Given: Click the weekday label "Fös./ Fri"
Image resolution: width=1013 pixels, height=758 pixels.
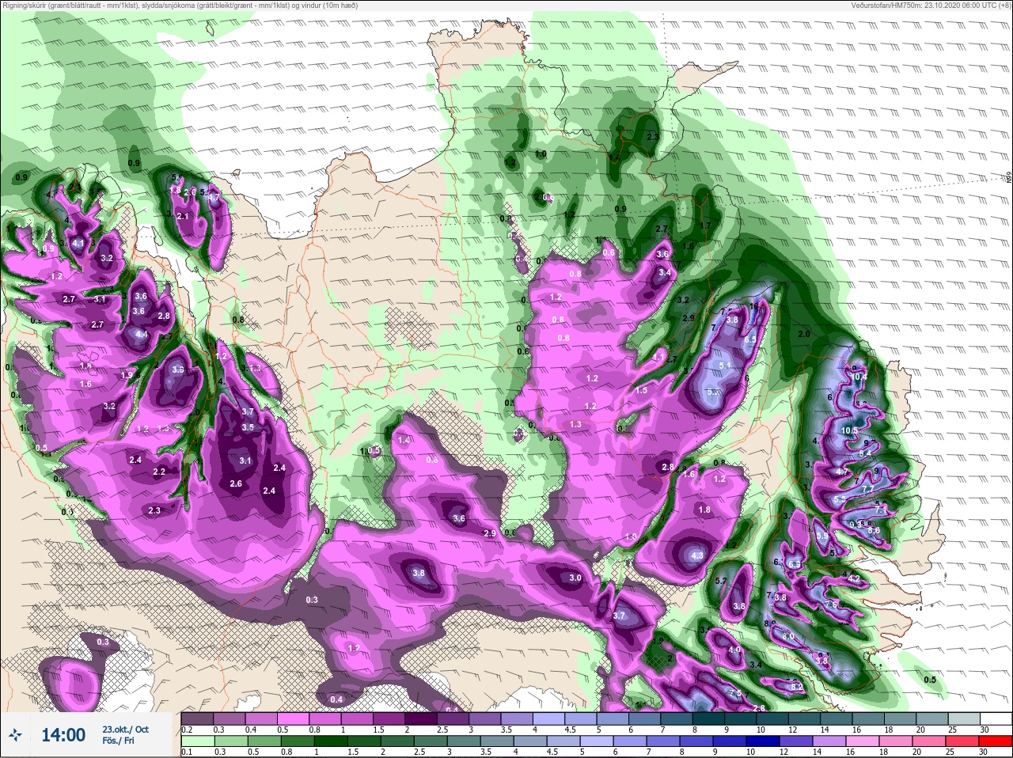Looking at the screenshot, I should point(117,741).
